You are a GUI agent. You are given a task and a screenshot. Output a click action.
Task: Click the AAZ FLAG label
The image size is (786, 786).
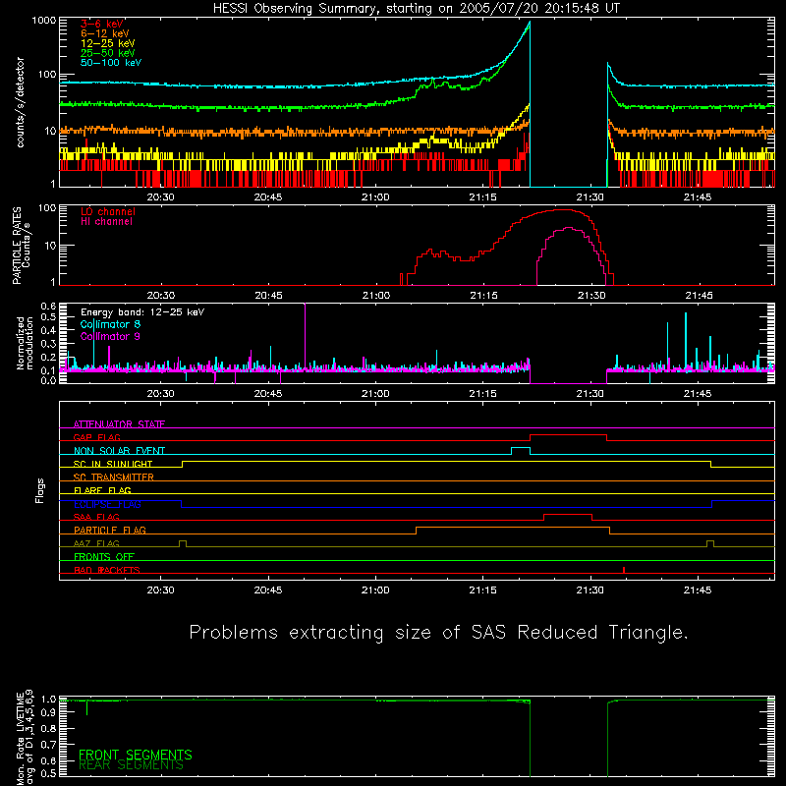point(96,543)
